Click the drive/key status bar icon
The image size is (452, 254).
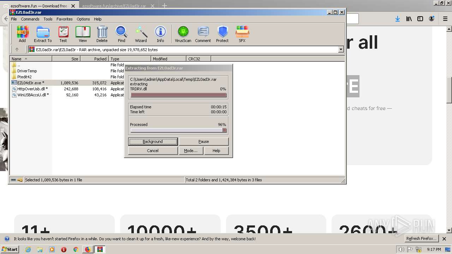17,180
